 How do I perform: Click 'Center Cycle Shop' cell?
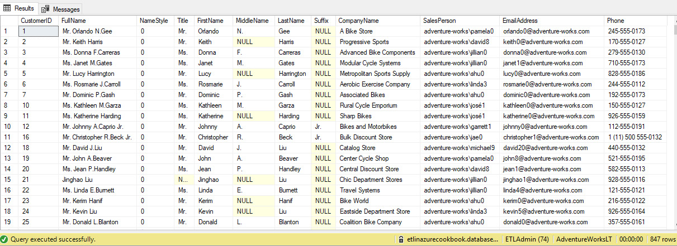point(378,158)
